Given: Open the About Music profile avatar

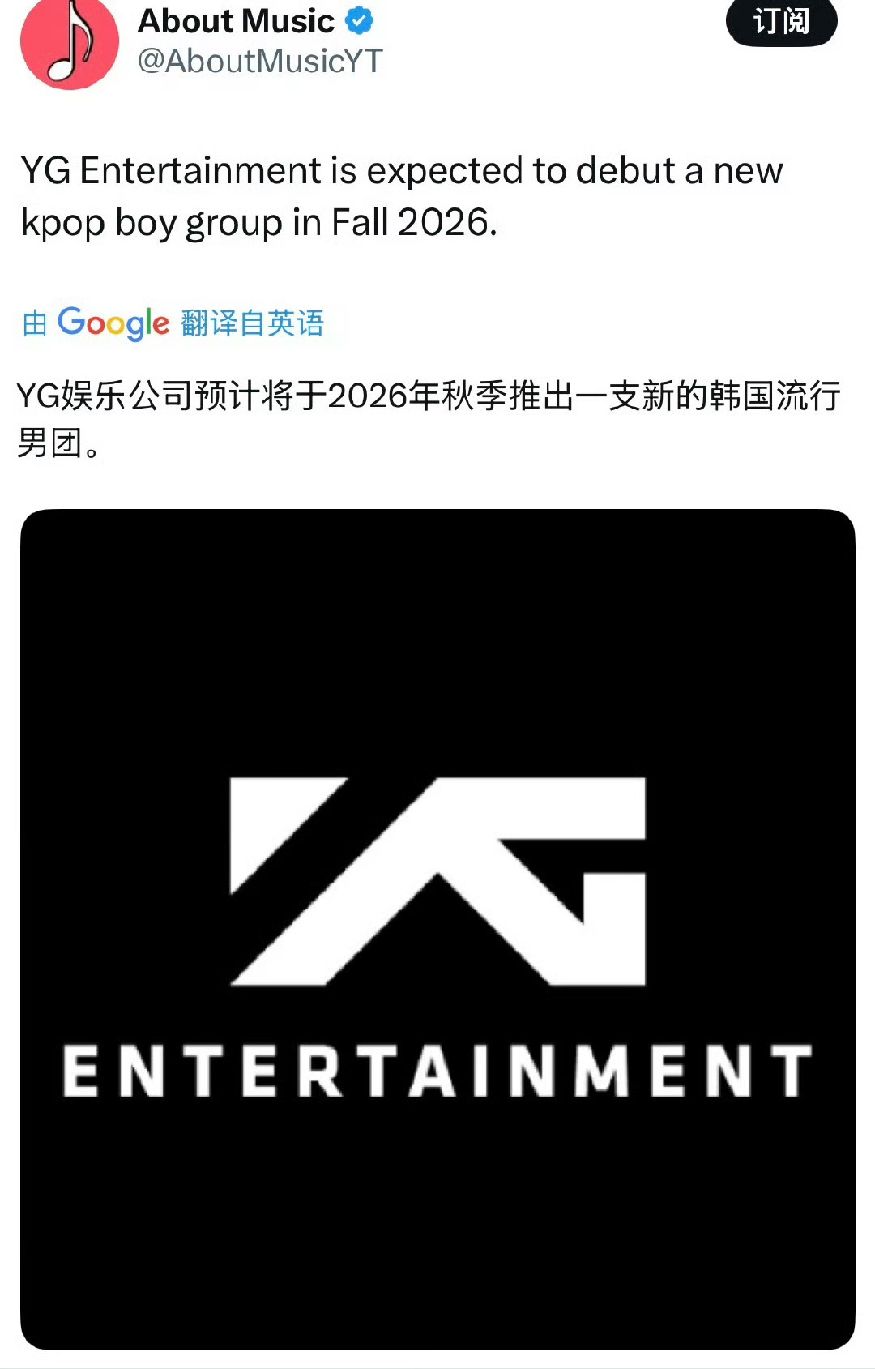Looking at the screenshot, I should point(70,42).
